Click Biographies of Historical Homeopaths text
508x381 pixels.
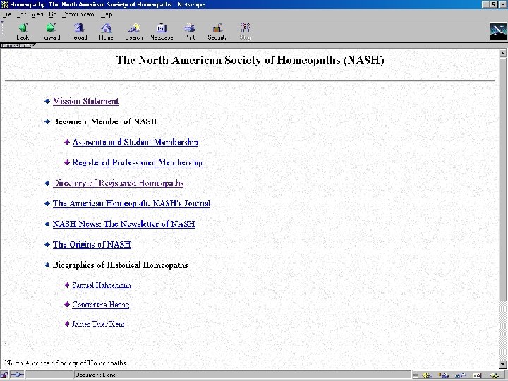tap(120, 265)
